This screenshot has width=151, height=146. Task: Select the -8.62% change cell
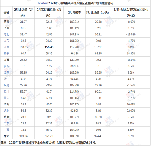131,22
